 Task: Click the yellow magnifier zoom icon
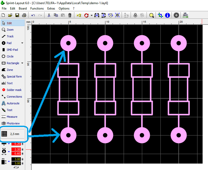152,15
